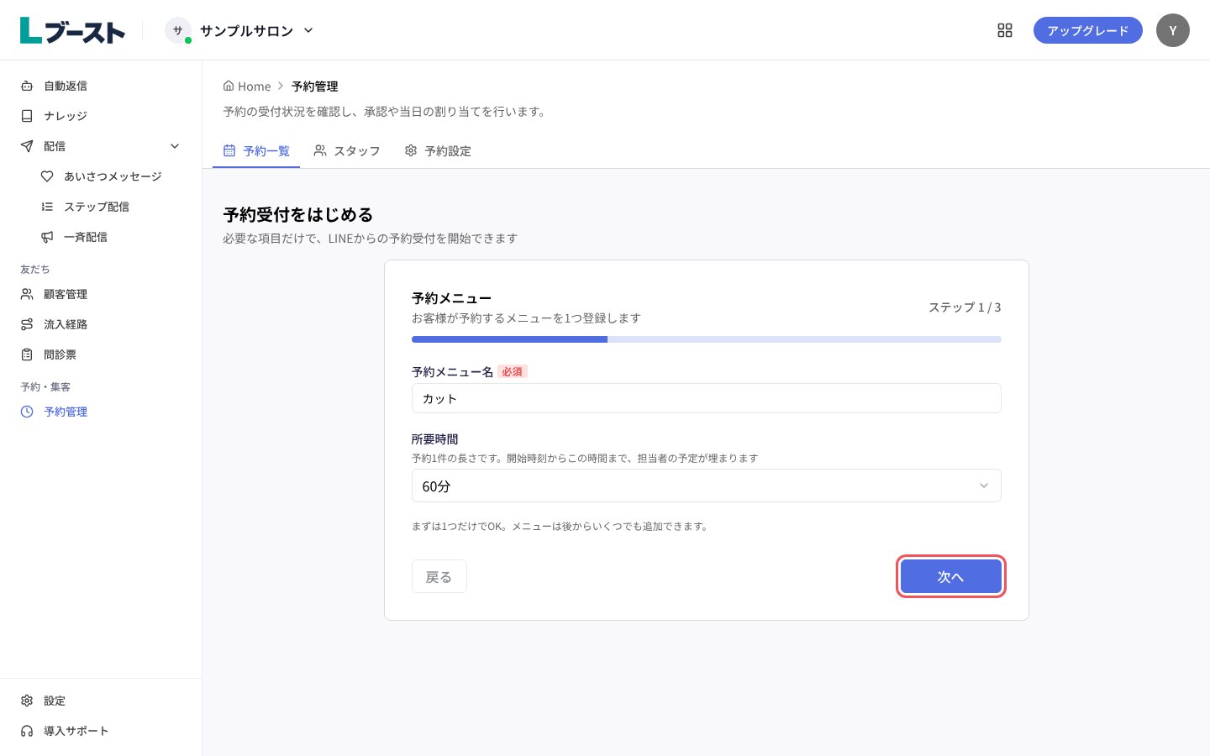1210x756 pixels.
Task: Click the ナレッジ book icon
Action: point(27,116)
